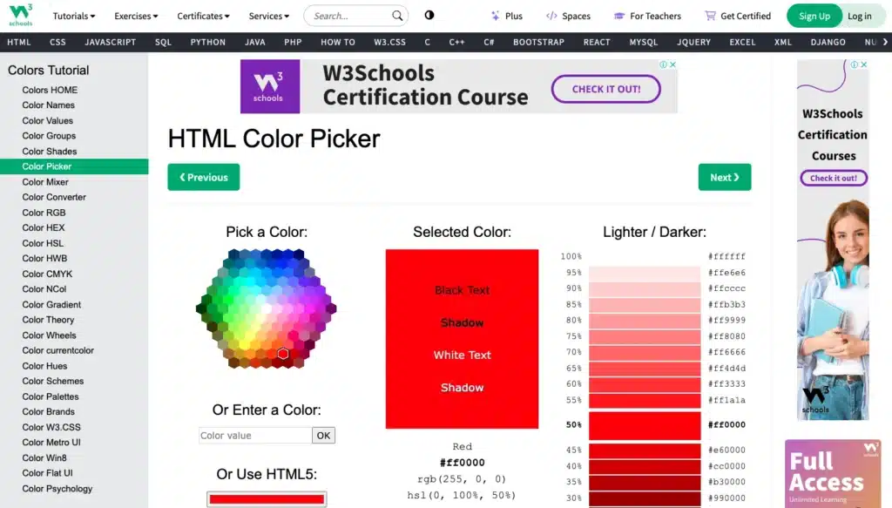Screen dimensions: 892x508
Task: Open the Services dropdown
Action: coord(268,15)
